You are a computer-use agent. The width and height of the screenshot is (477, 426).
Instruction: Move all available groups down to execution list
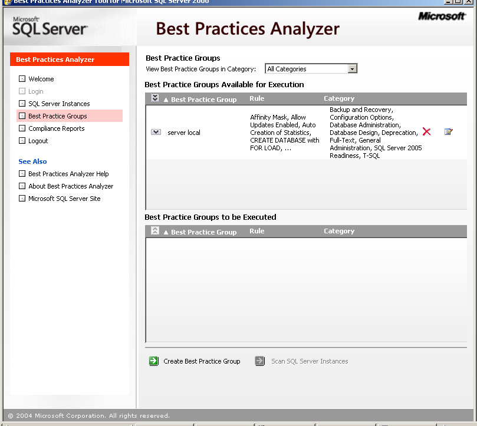click(x=155, y=98)
